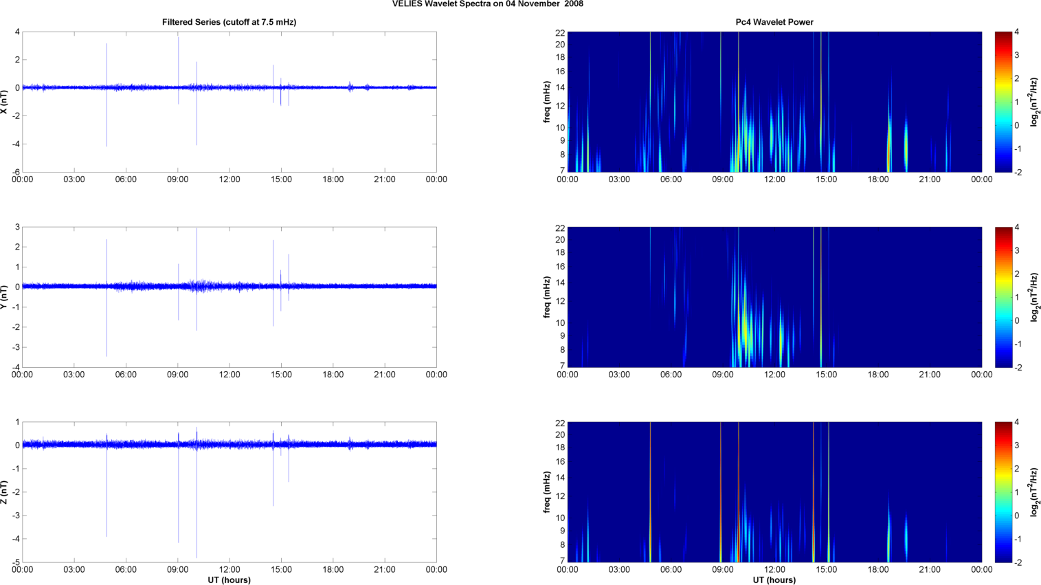Click the bottom wavelet panel colorbar
This screenshot has width=1041, height=585.
[x=1003, y=492]
